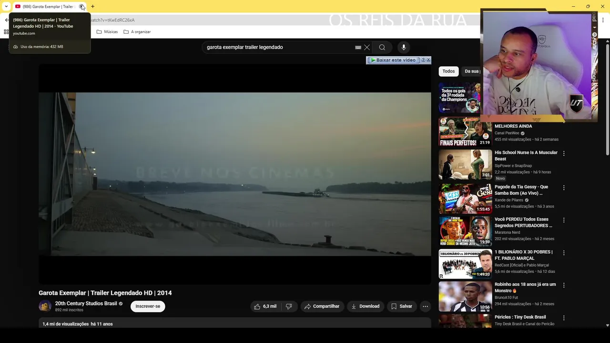Click the Inscrever-se button

point(148,306)
